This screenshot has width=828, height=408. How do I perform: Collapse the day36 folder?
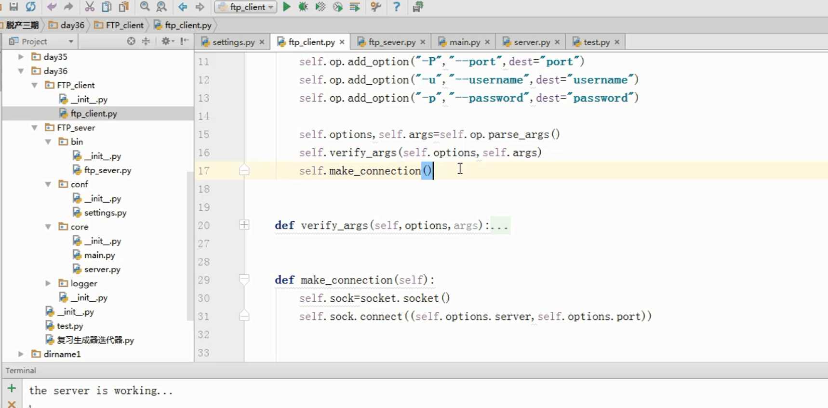[x=21, y=71]
